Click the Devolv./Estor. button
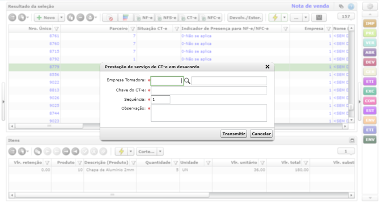Screen dimensions: 379x202 coord(245,18)
